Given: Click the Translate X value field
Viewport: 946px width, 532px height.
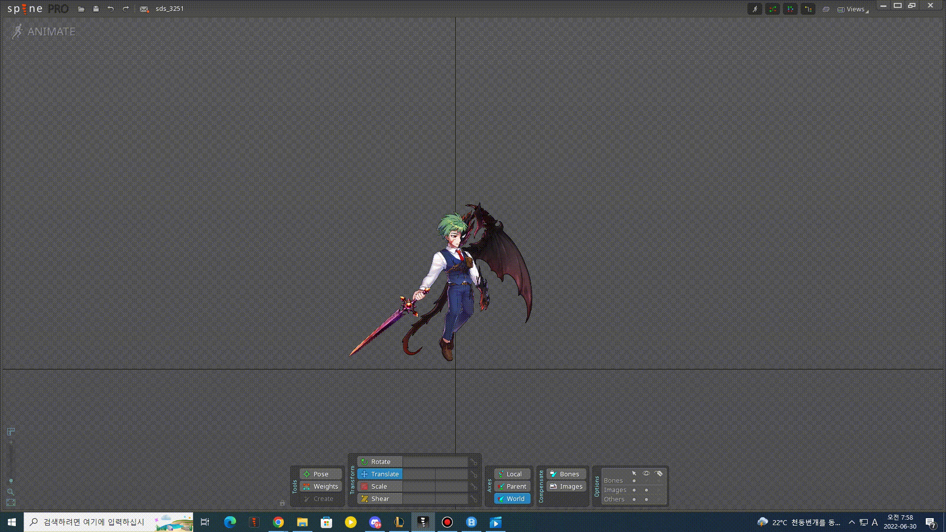Looking at the screenshot, I should click(419, 474).
